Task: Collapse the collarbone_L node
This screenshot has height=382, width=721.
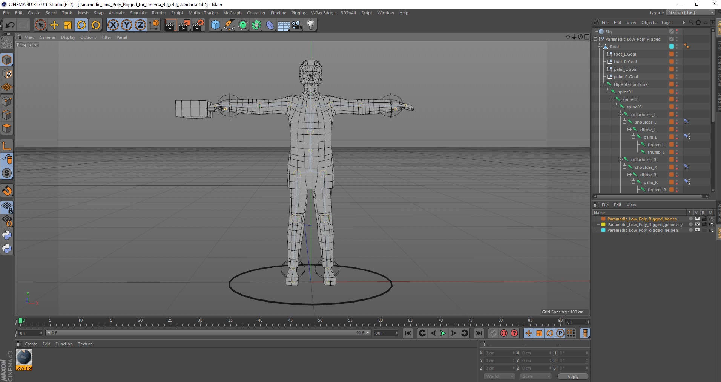Action: pyautogui.click(x=620, y=115)
